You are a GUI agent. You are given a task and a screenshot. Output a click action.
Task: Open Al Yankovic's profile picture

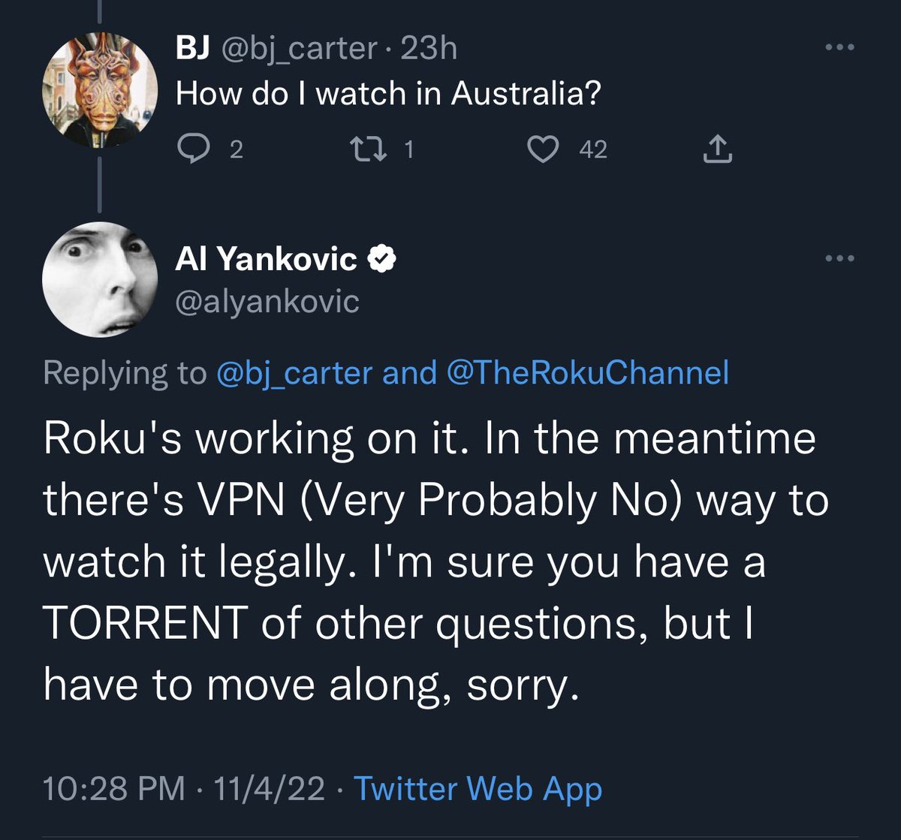100,280
